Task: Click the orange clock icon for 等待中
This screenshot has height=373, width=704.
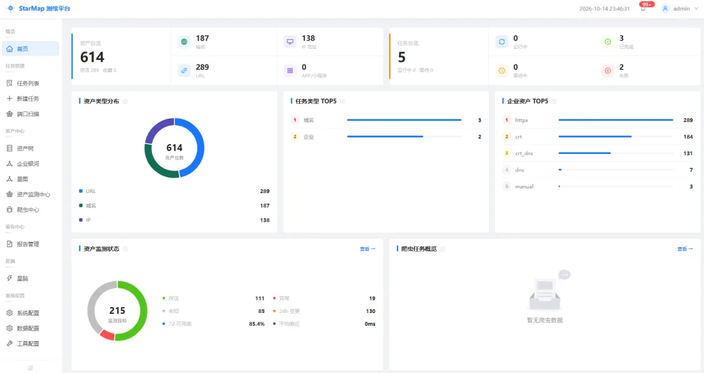Action: coord(502,70)
